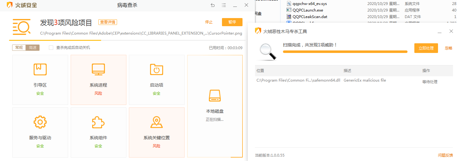Click the DAT 文件 type cell in Explorer
This screenshot has height=161, width=457.
click(413, 17)
